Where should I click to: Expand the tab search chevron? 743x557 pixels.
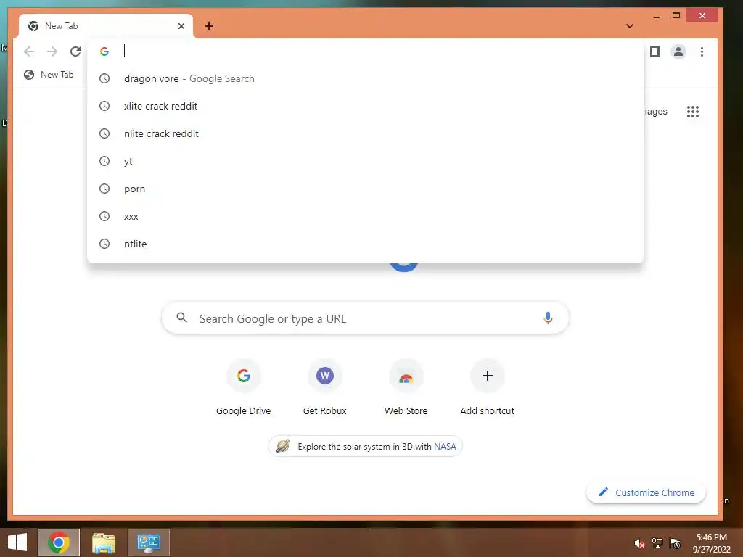(630, 26)
